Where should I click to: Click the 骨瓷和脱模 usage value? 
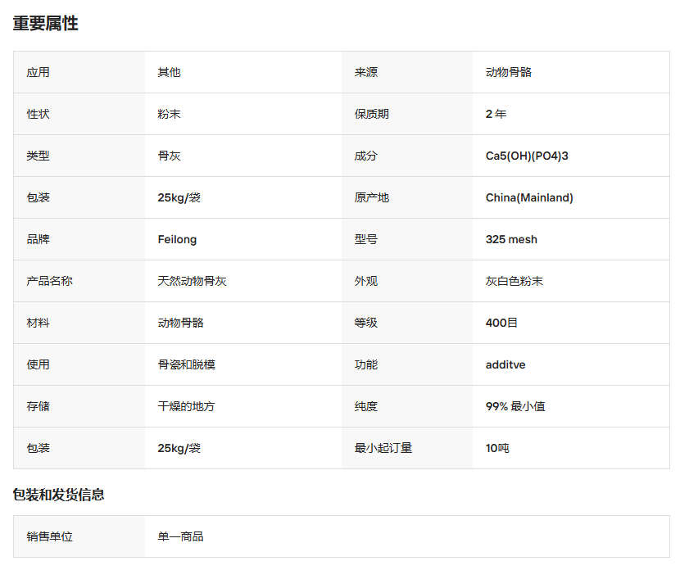[186, 364]
